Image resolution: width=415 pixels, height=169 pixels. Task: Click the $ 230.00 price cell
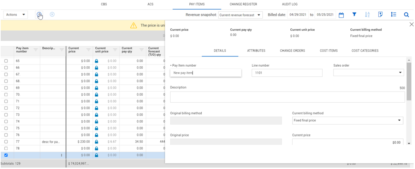(x=79, y=141)
